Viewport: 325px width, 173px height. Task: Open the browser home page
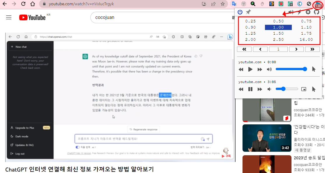pyautogui.click(x=33, y=4)
